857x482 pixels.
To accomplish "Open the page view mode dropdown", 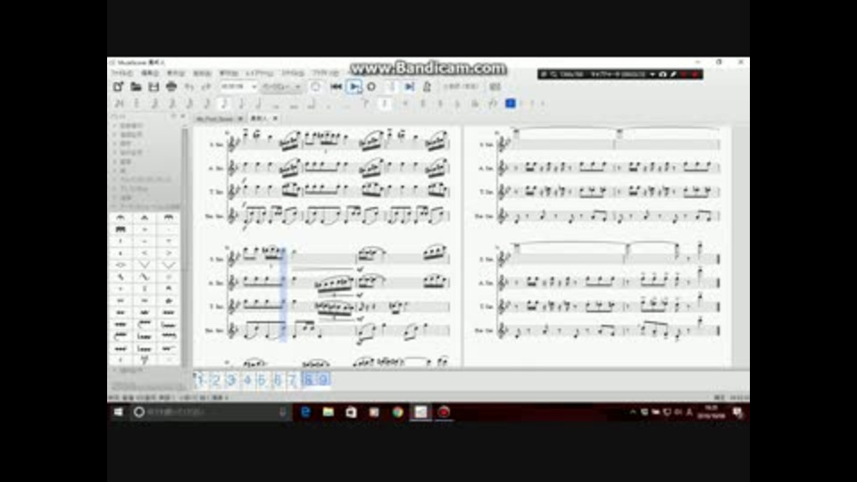I will click(281, 87).
